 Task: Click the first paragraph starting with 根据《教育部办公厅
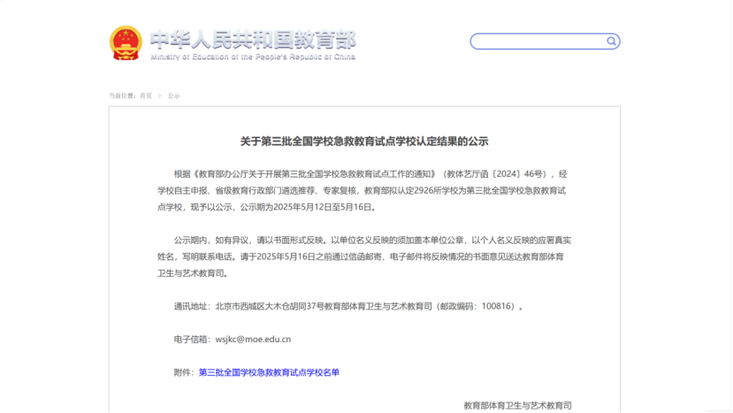click(x=364, y=190)
